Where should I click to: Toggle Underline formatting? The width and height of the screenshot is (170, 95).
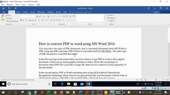point(26,20)
